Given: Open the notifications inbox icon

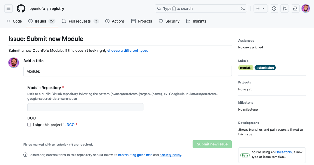Looking at the screenshot, I should point(295,8).
